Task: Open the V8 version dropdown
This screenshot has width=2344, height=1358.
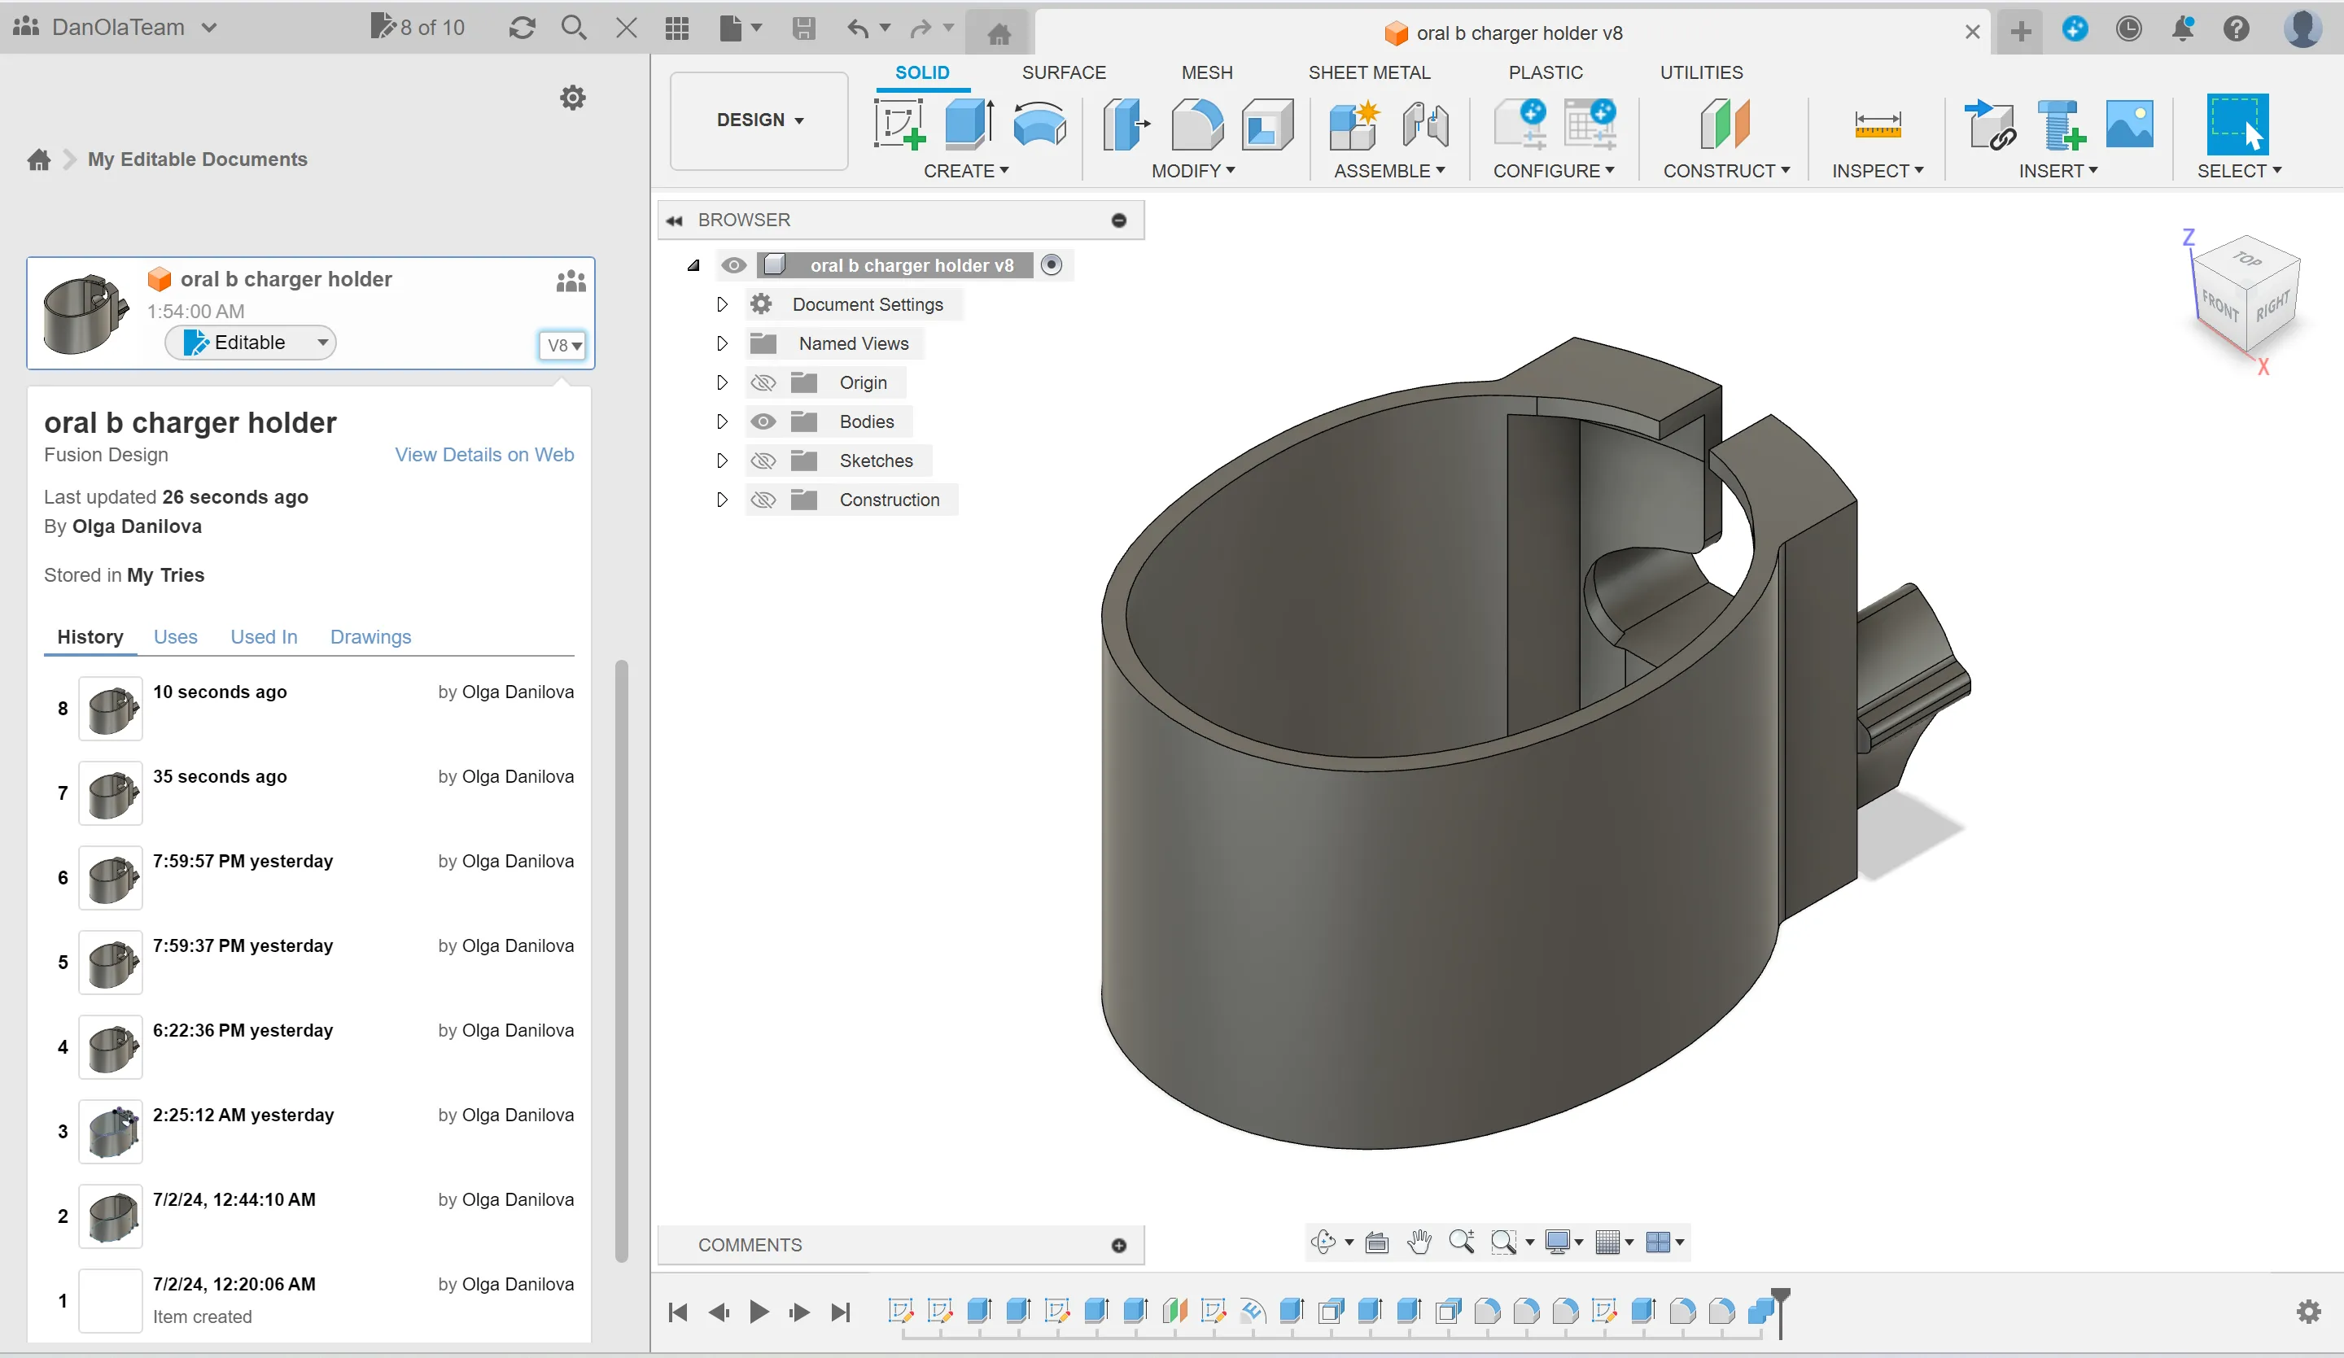Action: [x=562, y=345]
